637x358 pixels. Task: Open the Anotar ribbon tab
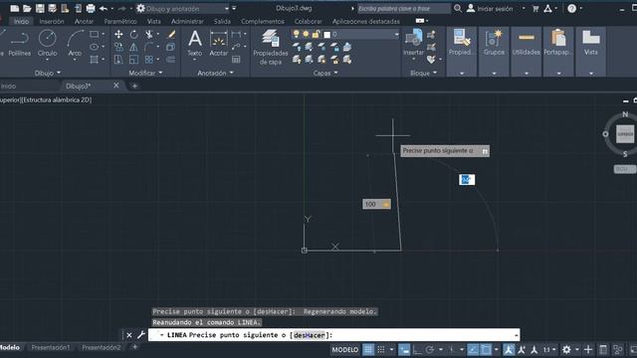[84, 21]
